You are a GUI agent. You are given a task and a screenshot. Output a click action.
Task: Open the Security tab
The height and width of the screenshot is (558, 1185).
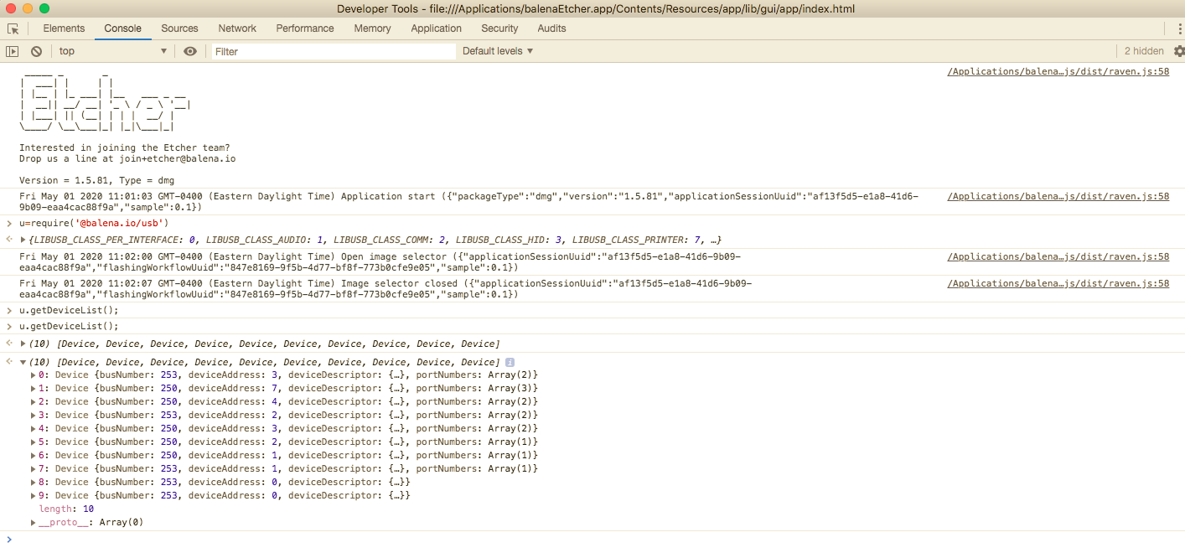pos(499,28)
